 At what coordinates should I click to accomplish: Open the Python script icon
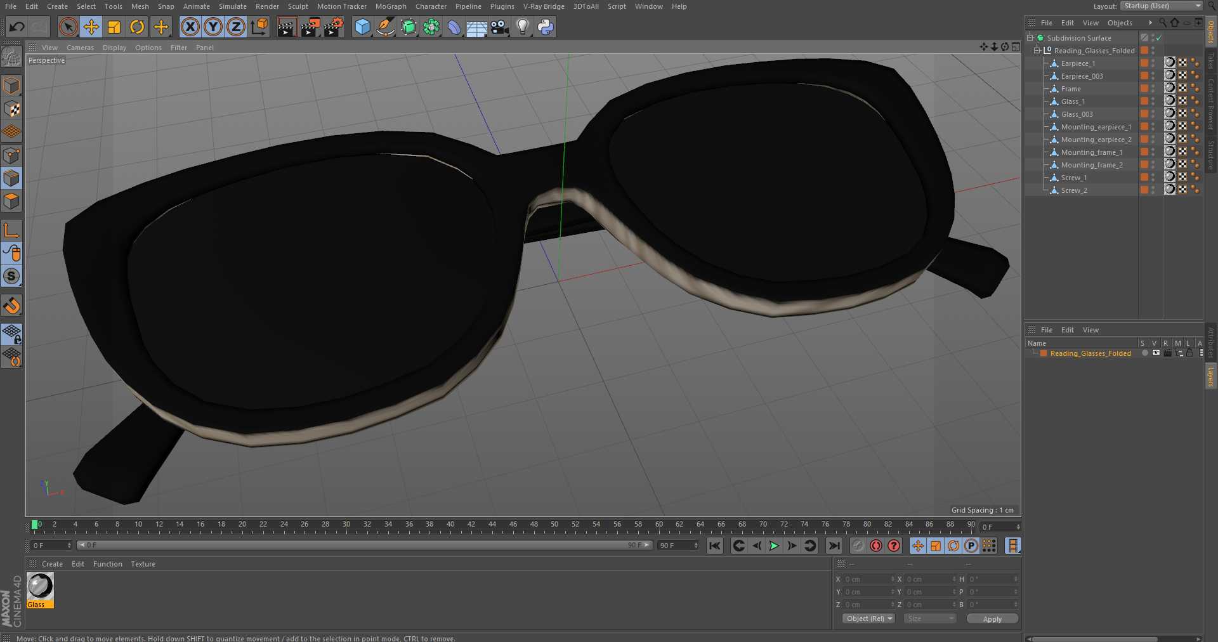coord(546,27)
